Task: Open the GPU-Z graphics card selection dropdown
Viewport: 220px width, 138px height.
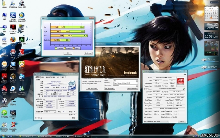Action: (156, 121)
